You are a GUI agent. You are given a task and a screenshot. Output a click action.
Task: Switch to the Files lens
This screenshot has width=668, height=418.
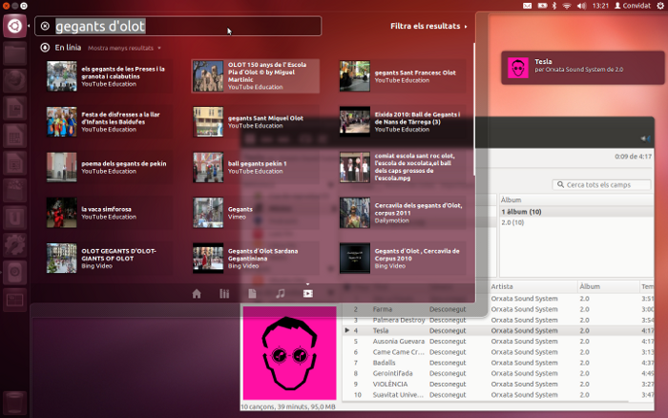[252, 294]
